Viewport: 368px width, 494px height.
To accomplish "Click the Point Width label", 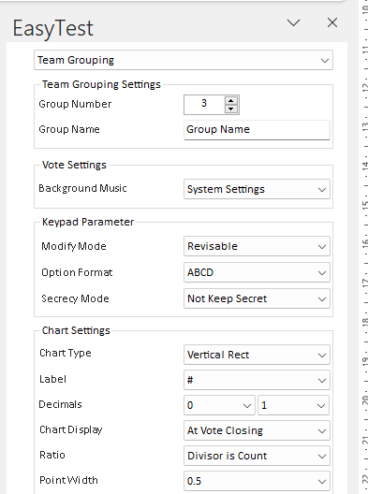I will coord(68,480).
